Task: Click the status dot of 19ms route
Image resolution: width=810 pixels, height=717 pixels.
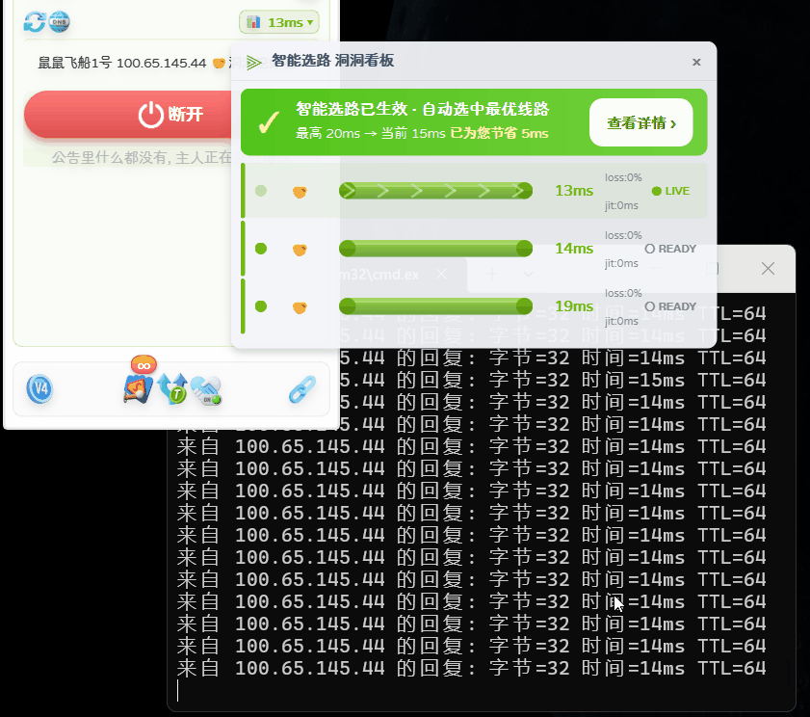Action: point(261,306)
